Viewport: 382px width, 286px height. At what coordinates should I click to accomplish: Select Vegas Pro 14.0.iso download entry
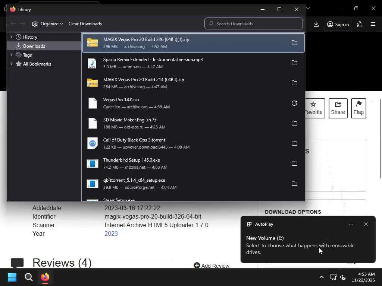(x=193, y=103)
